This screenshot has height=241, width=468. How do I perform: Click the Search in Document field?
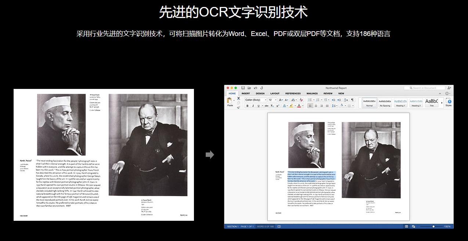425,88
